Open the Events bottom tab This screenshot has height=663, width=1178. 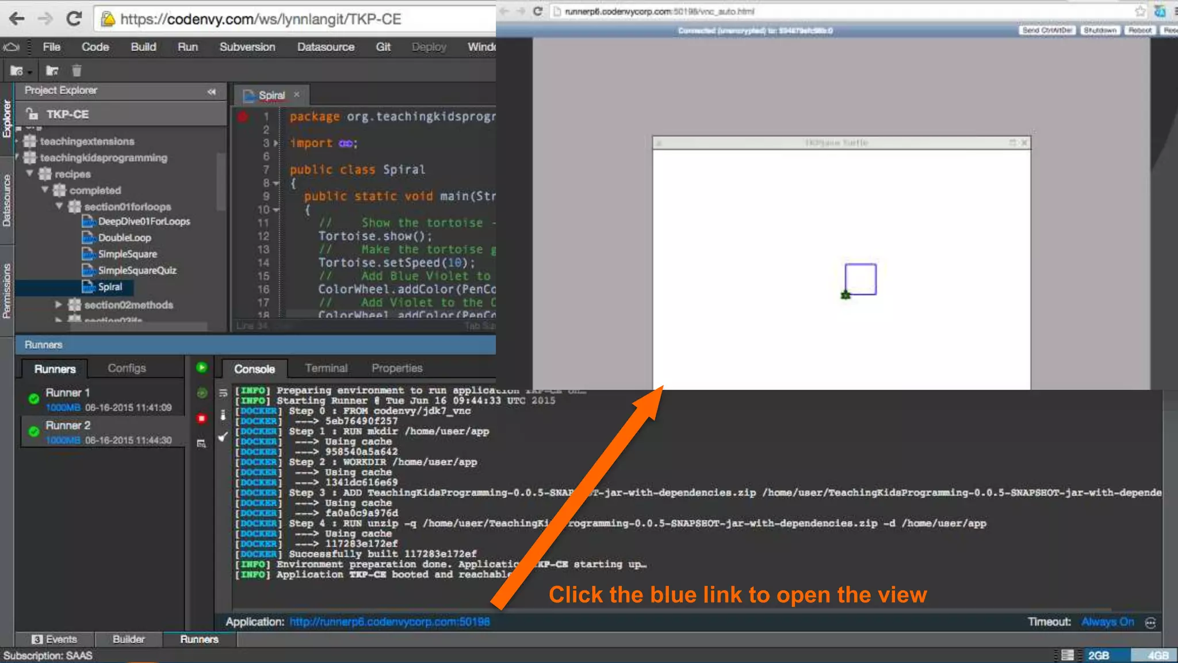point(54,639)
